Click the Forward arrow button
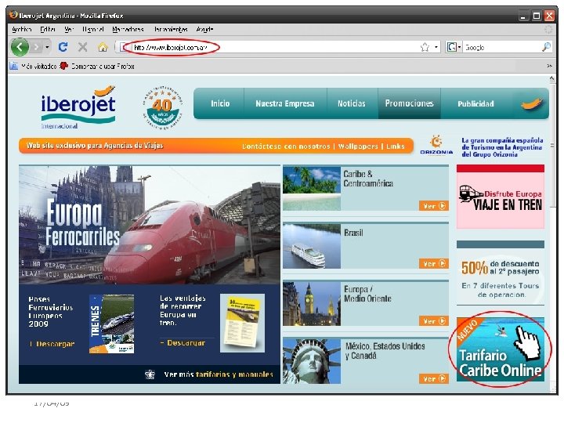 pyautogui.click(x=36, y=47)
